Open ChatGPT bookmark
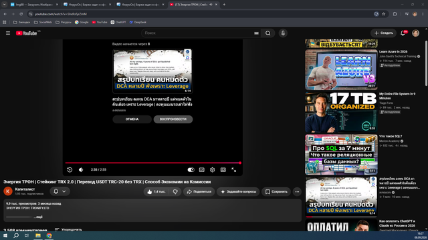428x240 pixels. point(118,22)
